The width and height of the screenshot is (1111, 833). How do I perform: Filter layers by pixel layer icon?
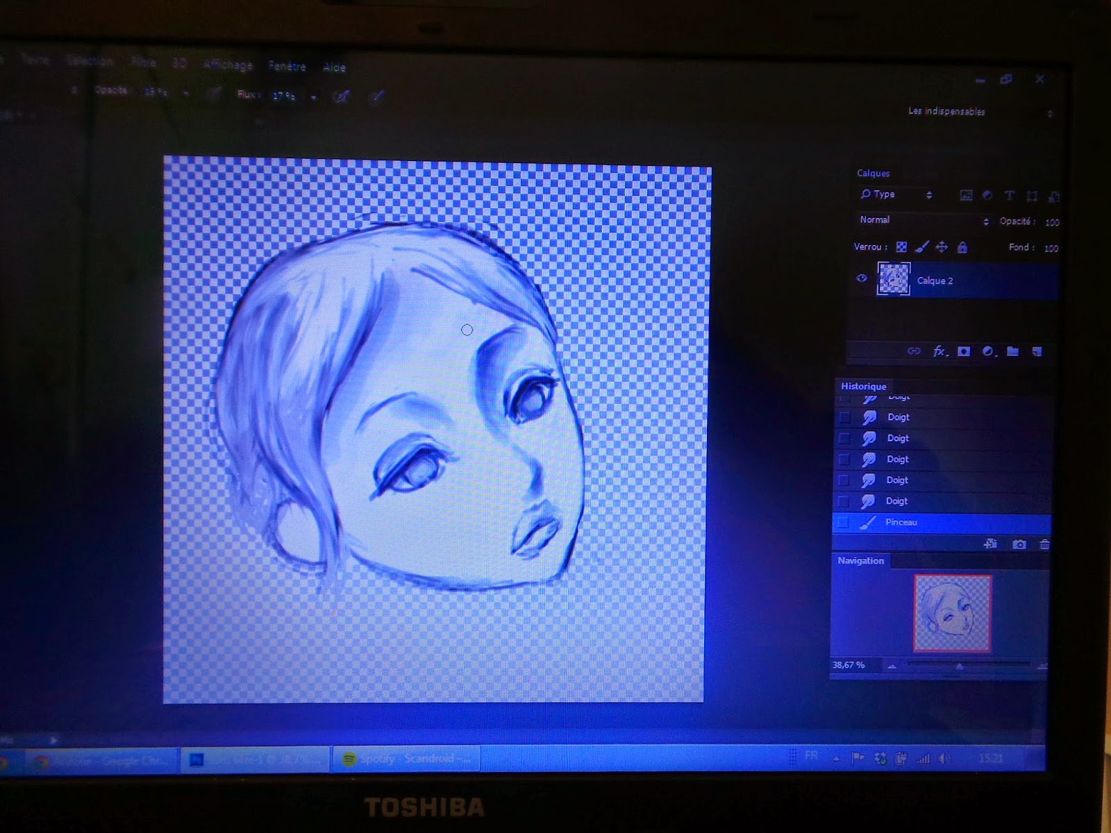coord(966,196)
